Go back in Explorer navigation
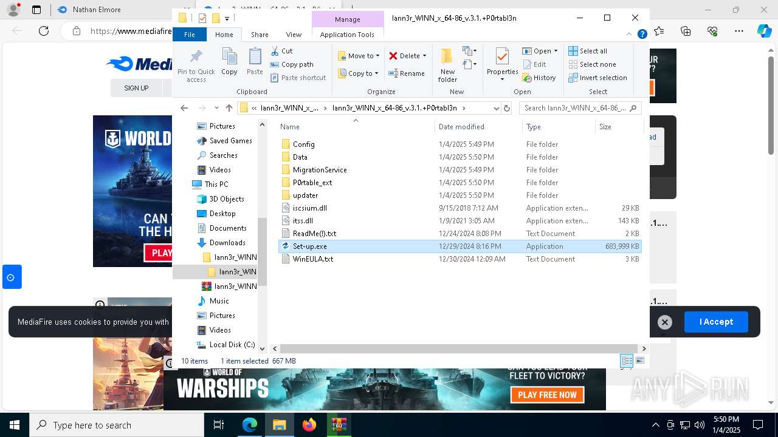Screen dimensions: 778x437 (184, 108)
